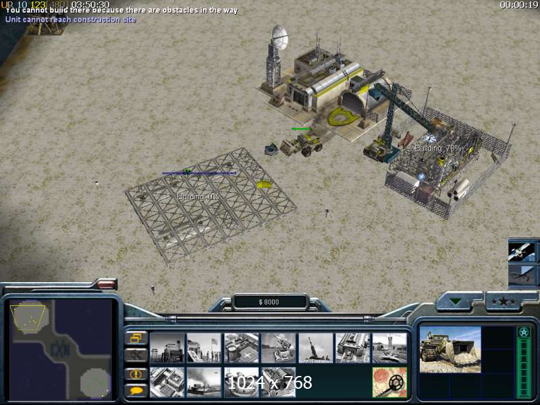Click the grayed-out button above exclamation button
This screenshot has width=540, height=405.
pyautogui.click(x=136, y=355)
